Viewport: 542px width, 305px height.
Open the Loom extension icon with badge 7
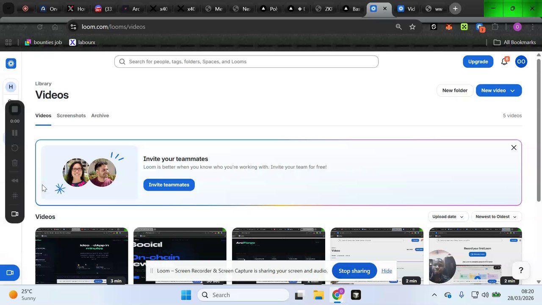480,27
